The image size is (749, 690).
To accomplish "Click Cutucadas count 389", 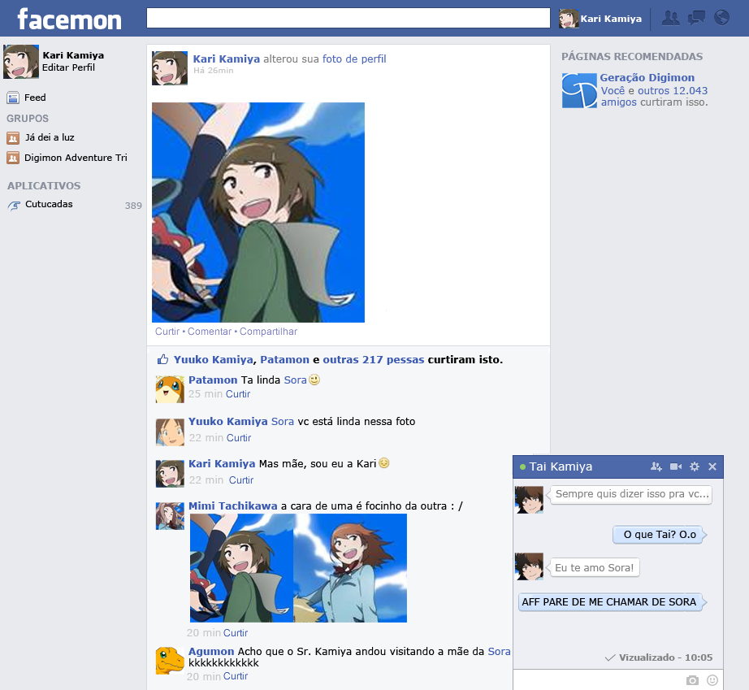I will (133, 206).
